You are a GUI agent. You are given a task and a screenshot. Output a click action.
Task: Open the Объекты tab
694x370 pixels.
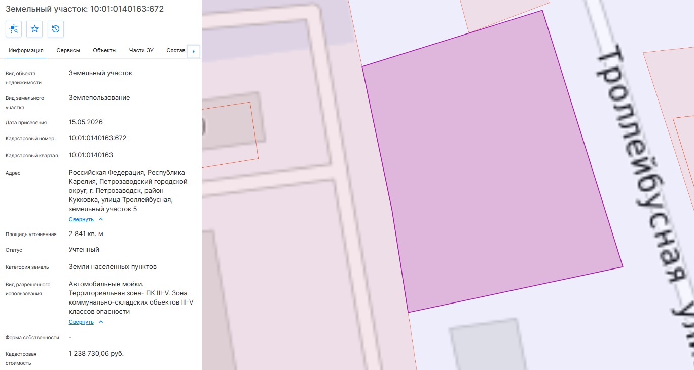105,50
